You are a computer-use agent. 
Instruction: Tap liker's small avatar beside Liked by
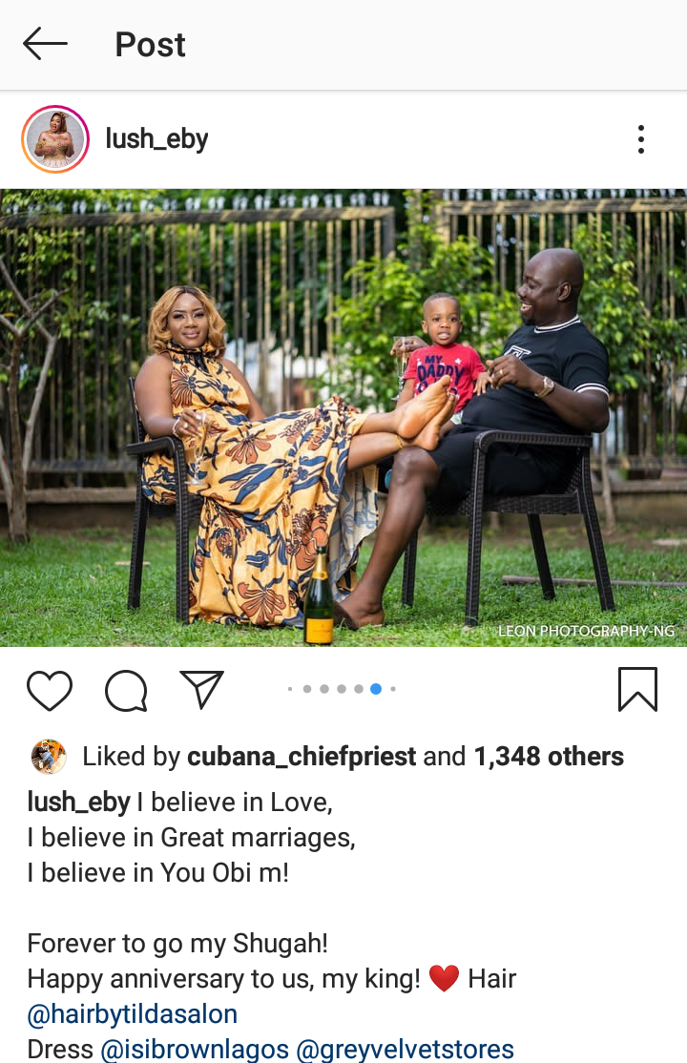click(x=49, y=757)
